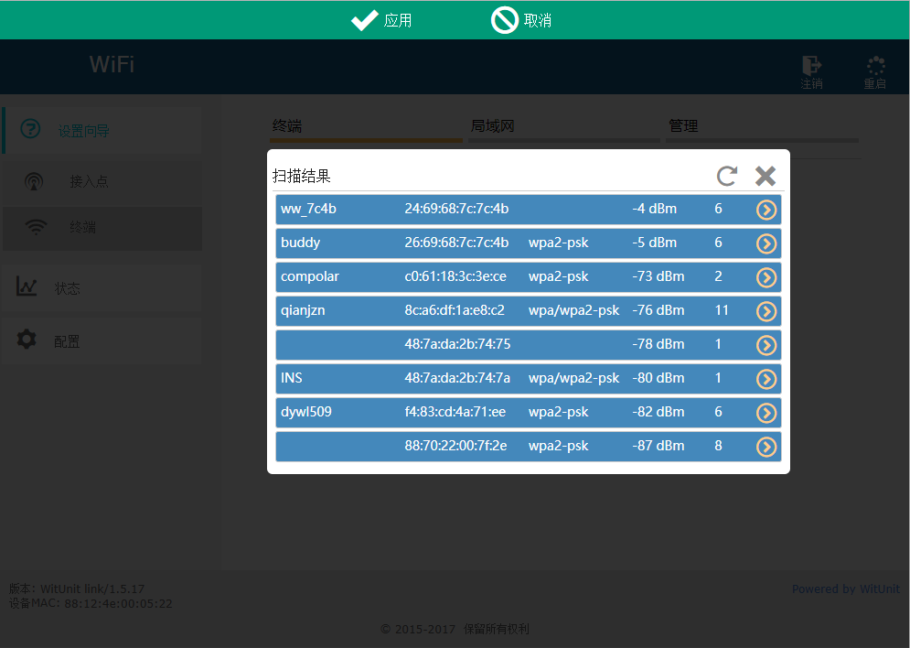
Task: Click the 应用 apply button label
Action: point(398,21)
